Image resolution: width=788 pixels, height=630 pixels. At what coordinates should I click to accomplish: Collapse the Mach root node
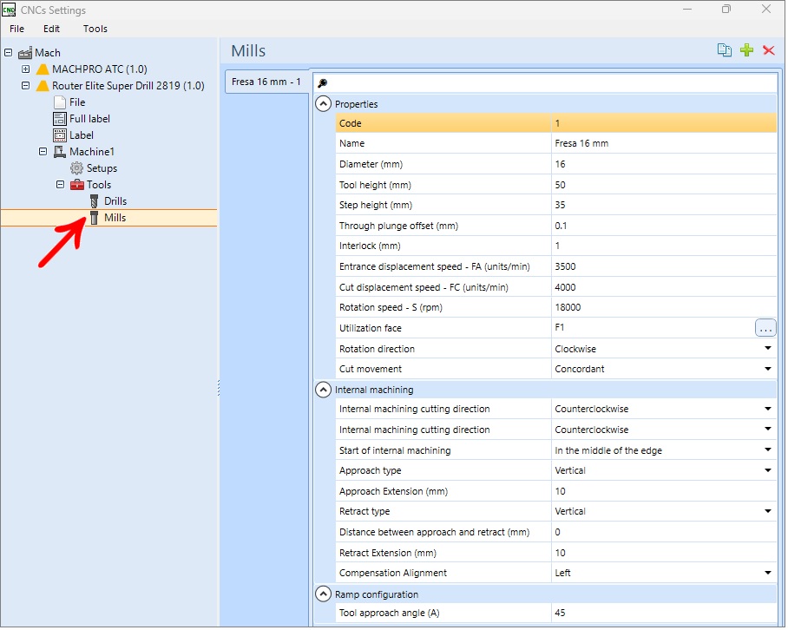pyautogui.click(x=9, y=52)
